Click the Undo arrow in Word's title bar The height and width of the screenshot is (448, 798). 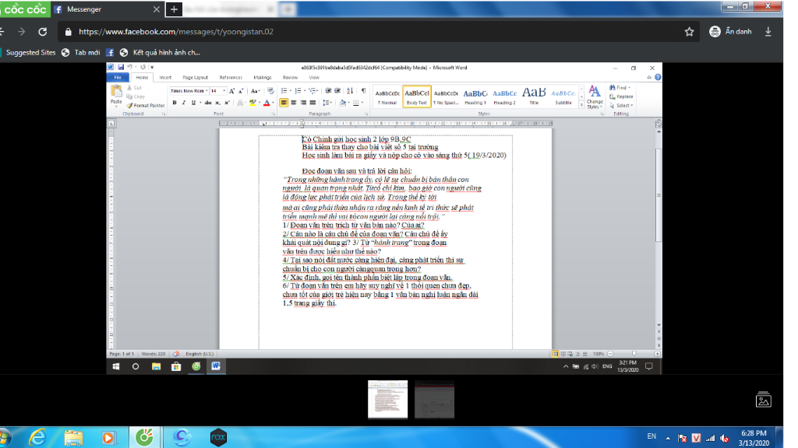[130, 67]
